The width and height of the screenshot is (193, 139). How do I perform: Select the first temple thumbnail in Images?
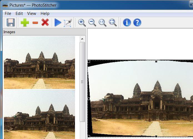tap(39, 62)
